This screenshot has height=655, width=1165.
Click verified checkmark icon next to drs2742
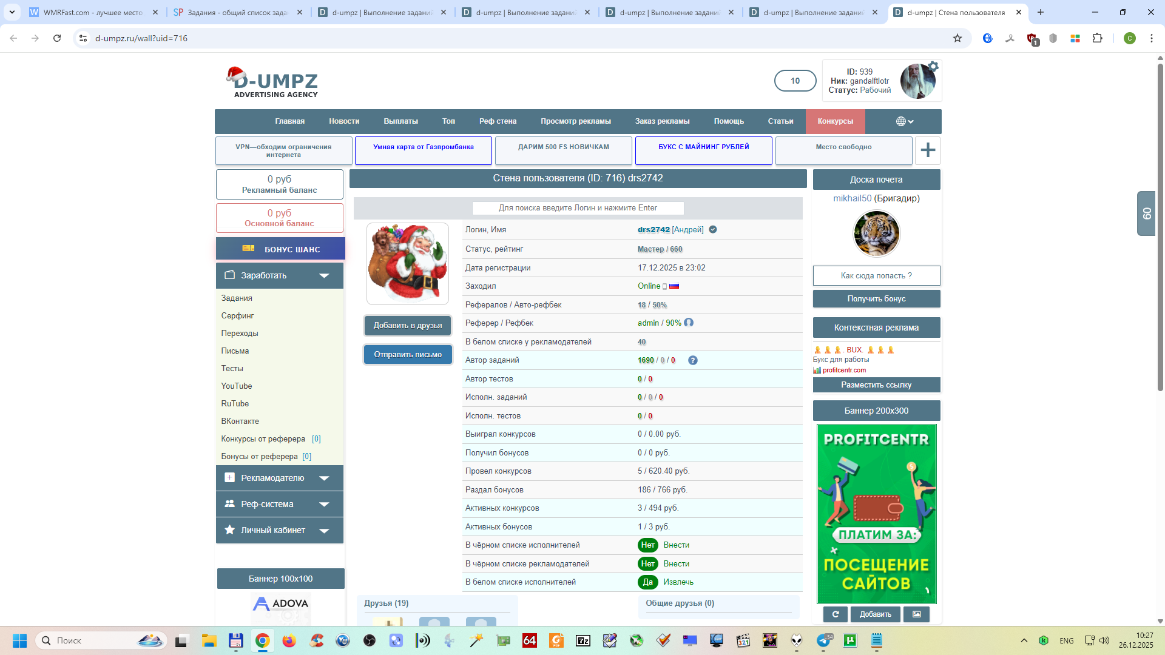pyautogui.click(x=713, y=230)
